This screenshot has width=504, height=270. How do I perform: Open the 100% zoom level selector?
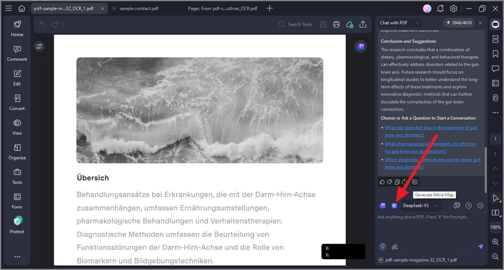pyautogui.click(x=495, y=227)
